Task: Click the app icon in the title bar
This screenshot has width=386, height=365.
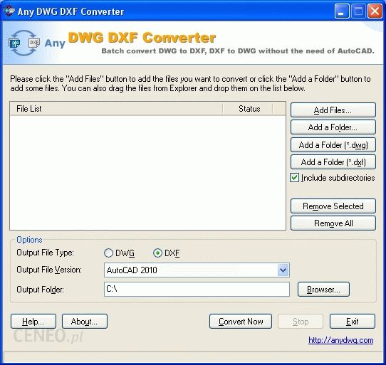Action: tap(9, 11)
